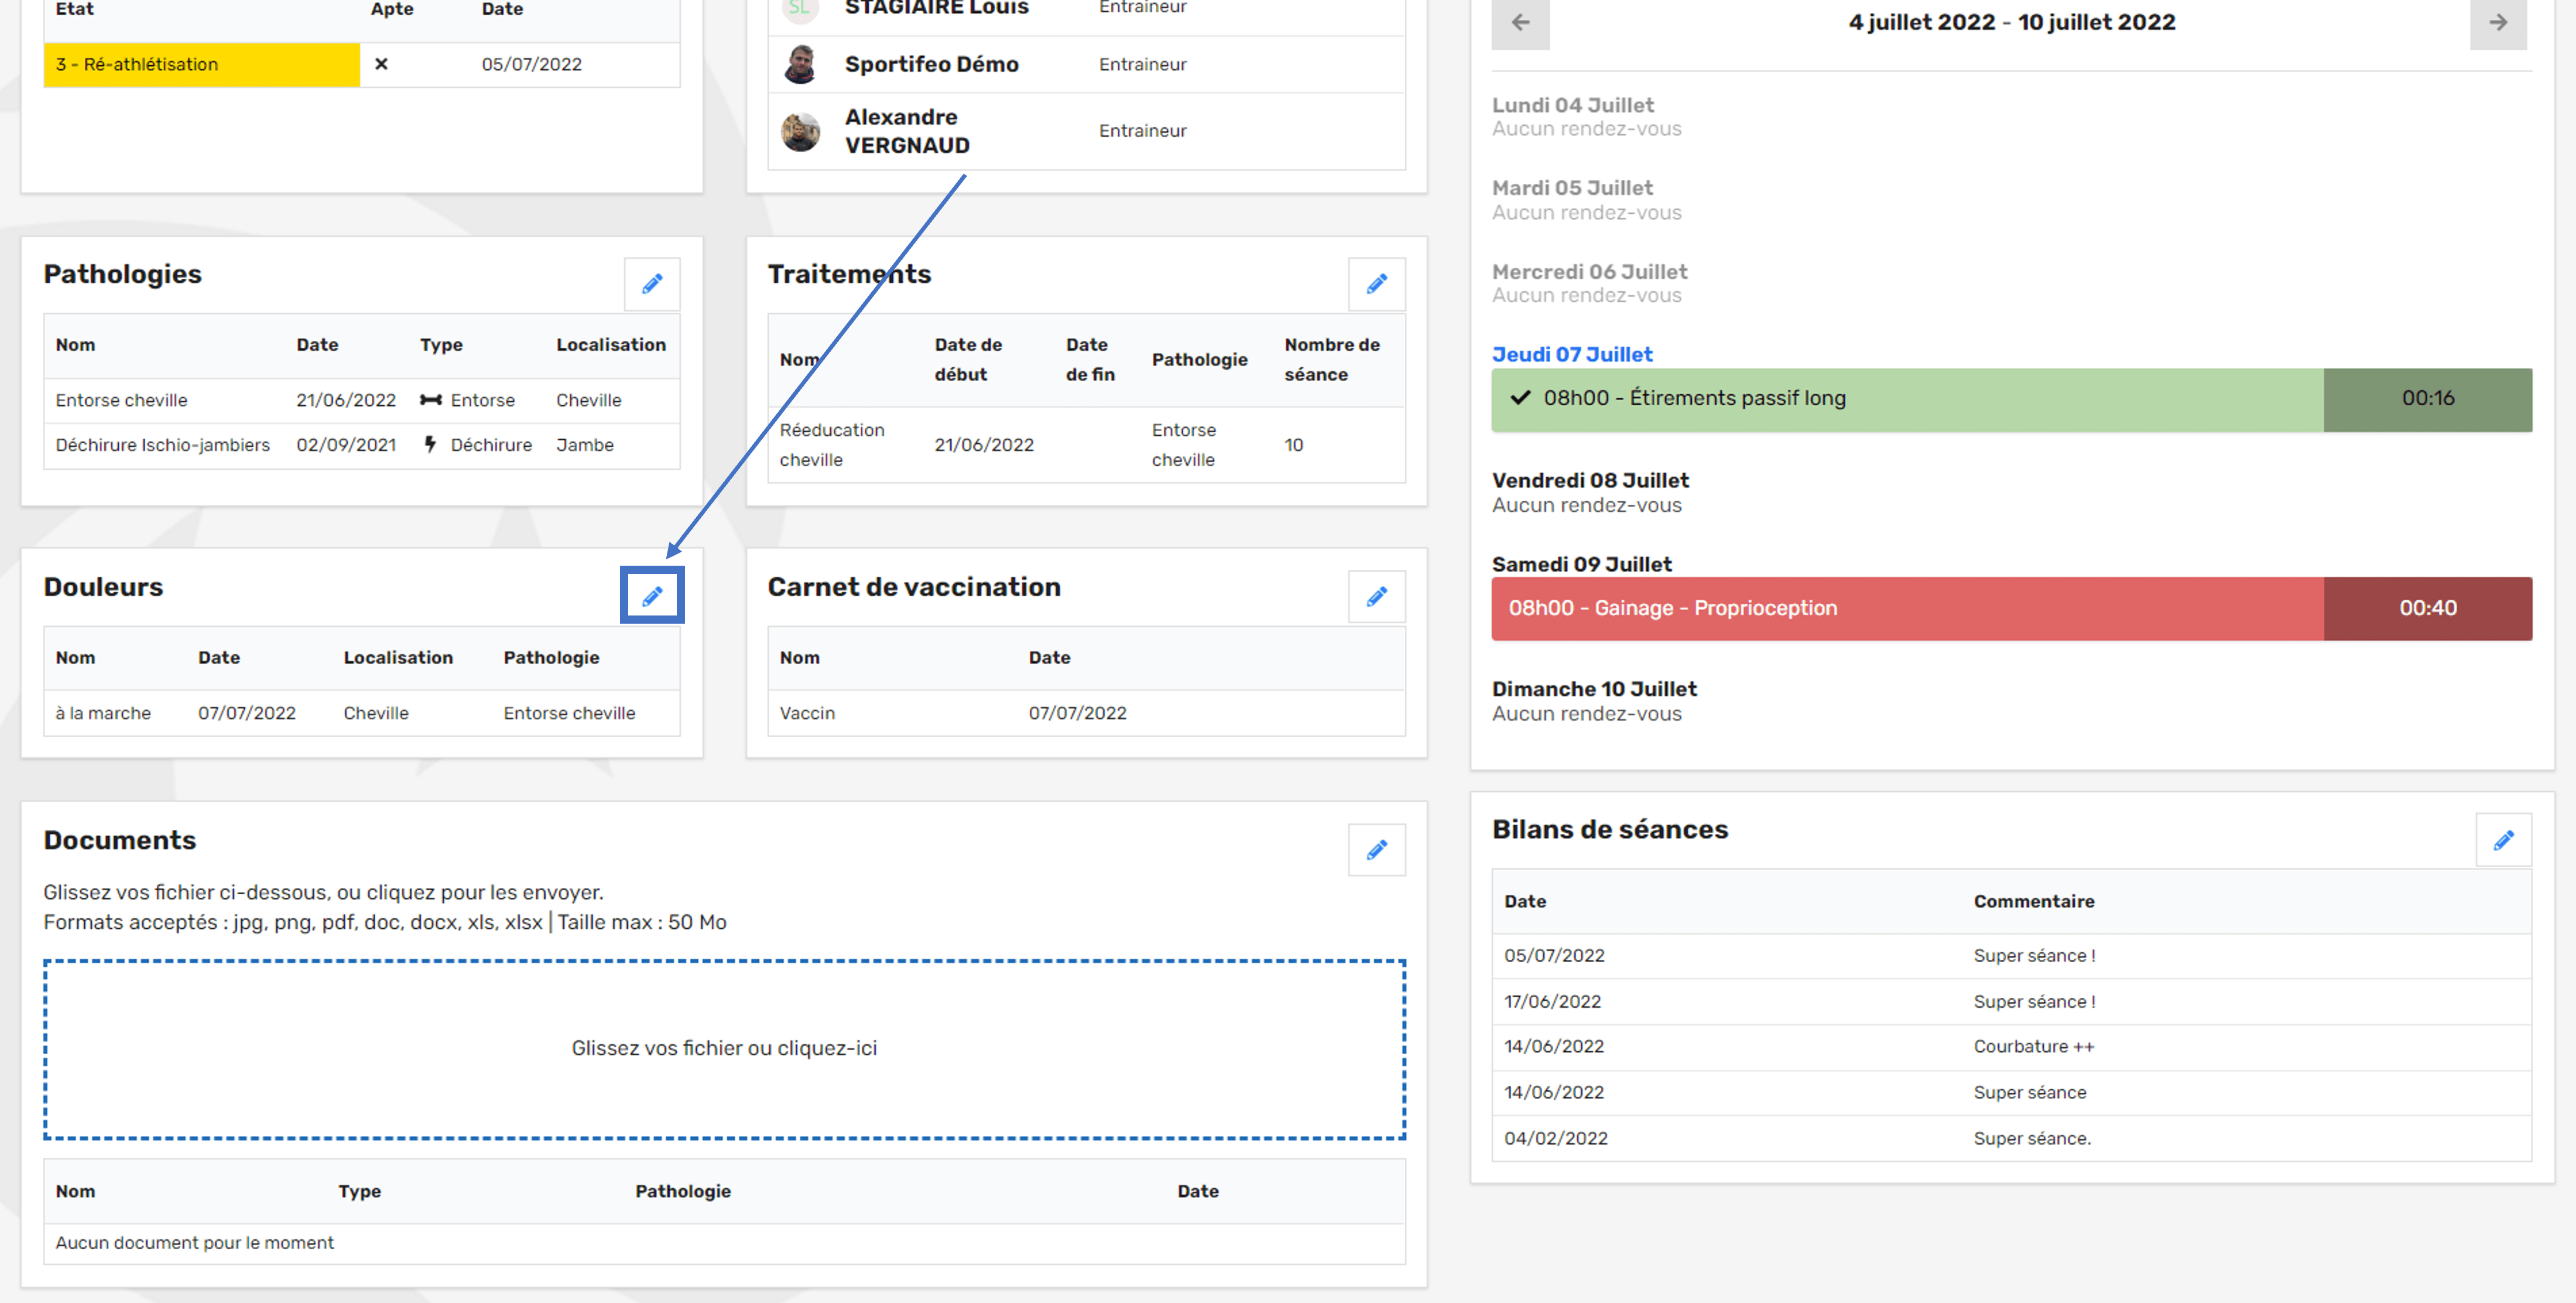2576x1303 pixels.
Task: Select Dimanche 10 Juillet day heading
Action: click(x=1594, y=689)
